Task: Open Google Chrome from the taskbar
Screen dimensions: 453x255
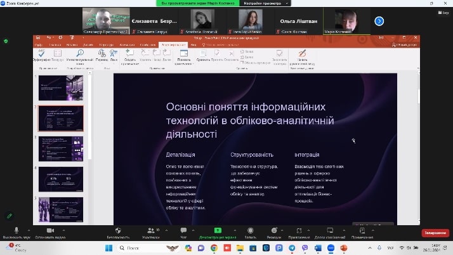Action: coord(214,248)
